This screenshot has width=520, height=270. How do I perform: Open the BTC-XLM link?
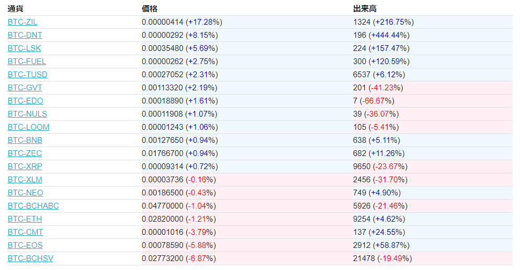(x=25, y=180)
